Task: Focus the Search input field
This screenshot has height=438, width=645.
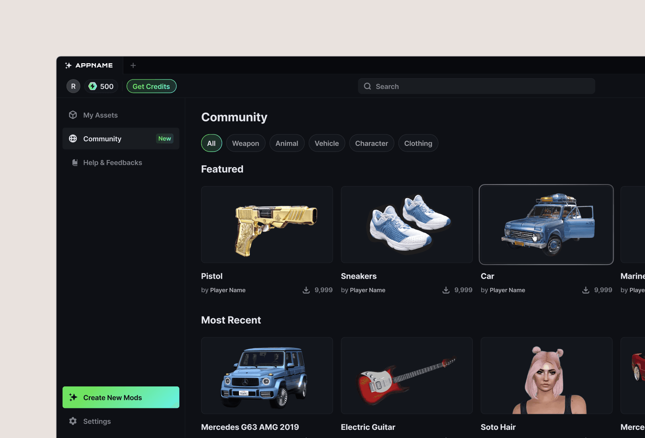Action: (x=477, y=86)
